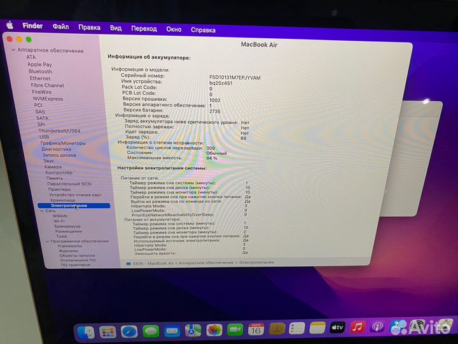Select WWAN under Сеть
Screen dimensions: 458x344
(x=60, y=216)
